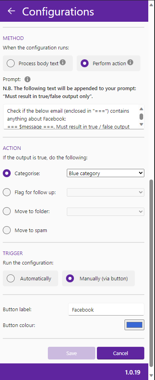Image resolution: width=155 pixels, height=380 pixels.
Task: Open info icon beside Process body text
Action: [63, 62]
